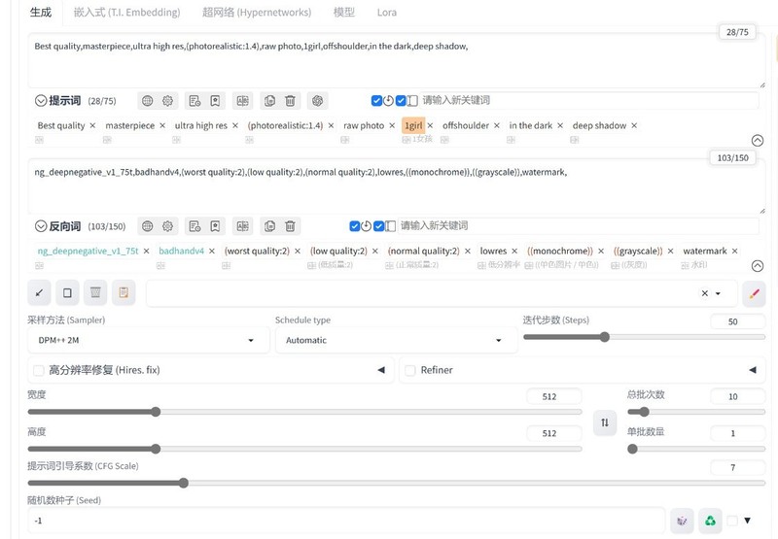Image resolution: width=778 pixels, height=539 pixels.
Task: Click the '(photorealistic:1.4)' tag
Action: (x=285, y=126)
